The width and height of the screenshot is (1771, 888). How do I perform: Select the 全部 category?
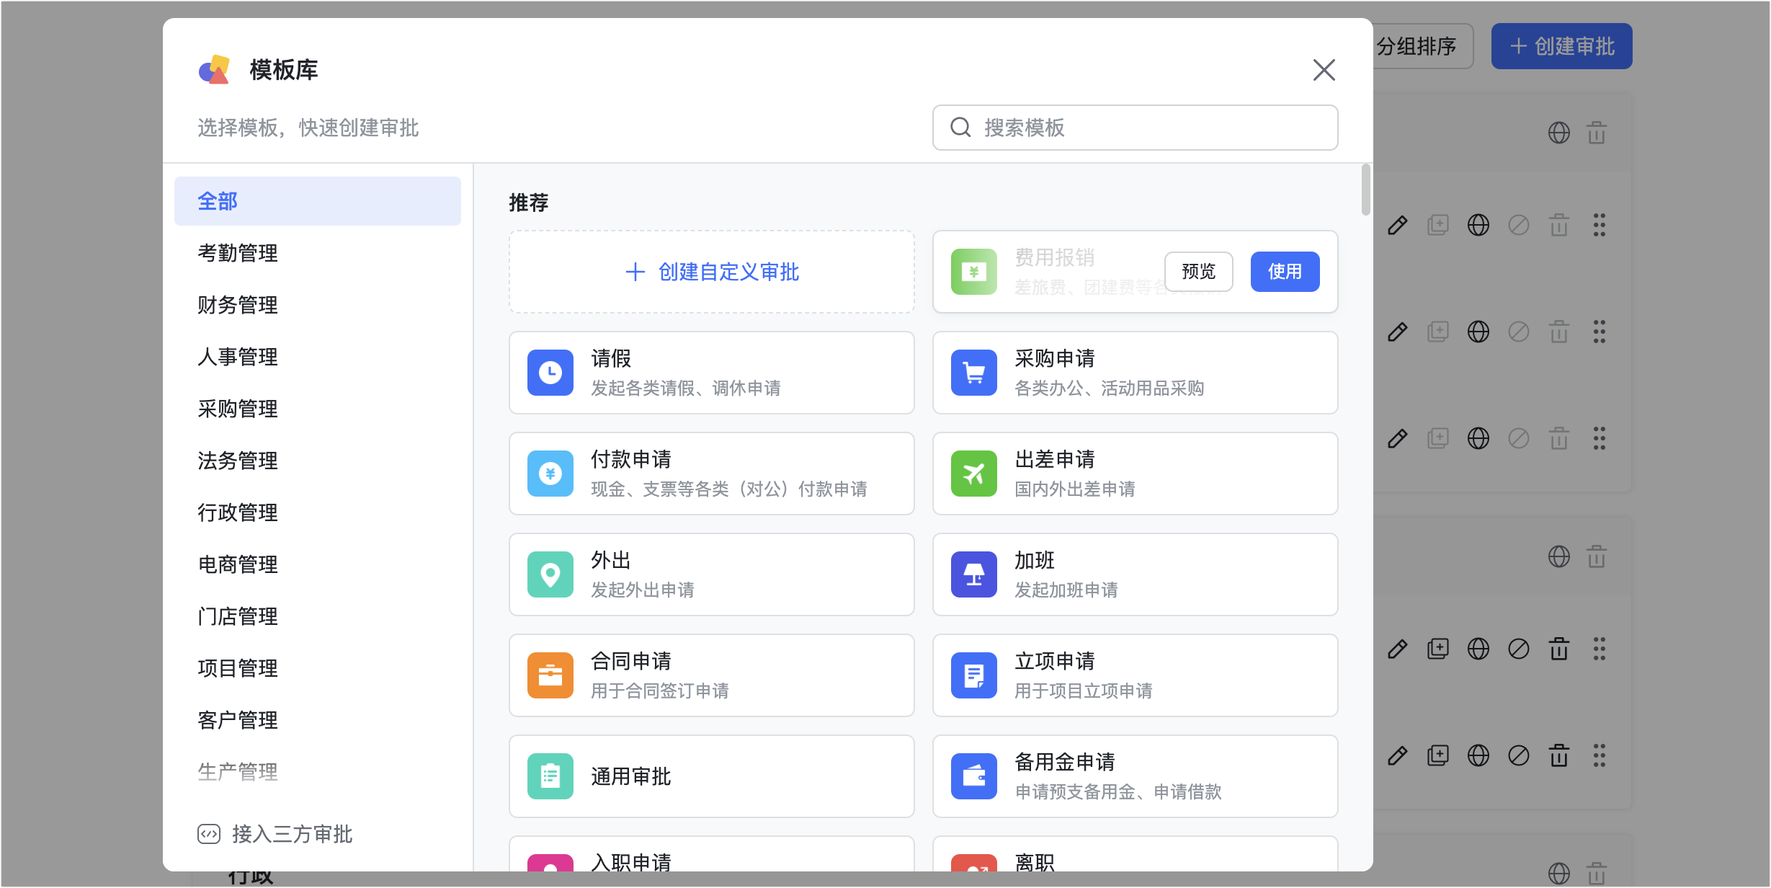(x=318, y=201)
